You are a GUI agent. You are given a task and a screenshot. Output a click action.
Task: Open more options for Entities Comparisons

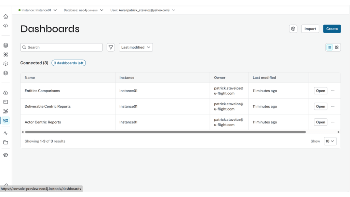[333, 91]
